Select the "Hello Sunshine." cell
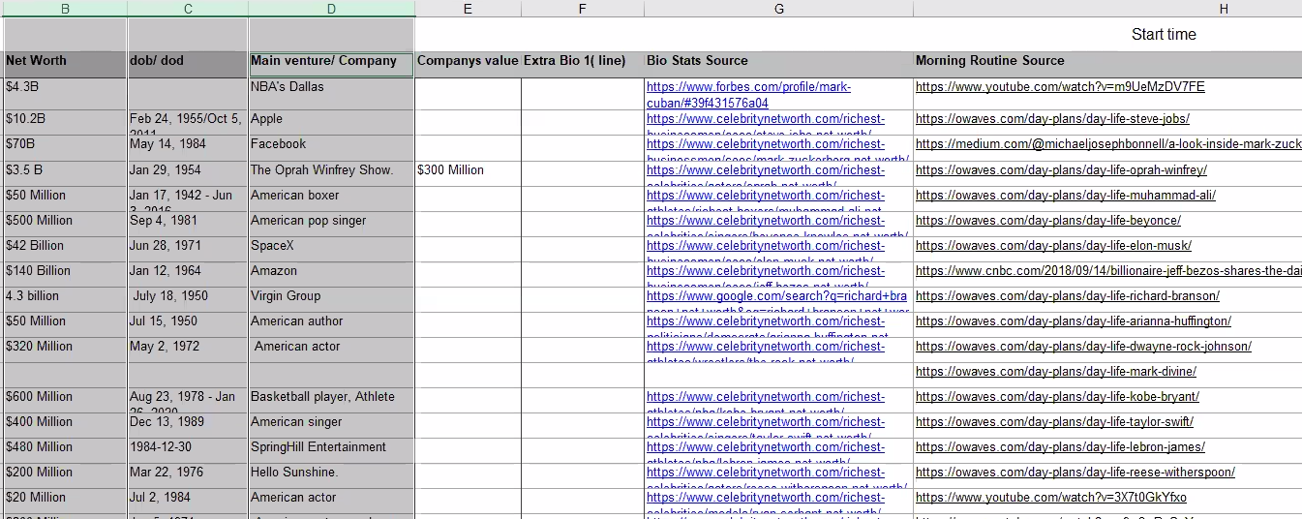This screenshot has width=1302, height=519. 294,473
